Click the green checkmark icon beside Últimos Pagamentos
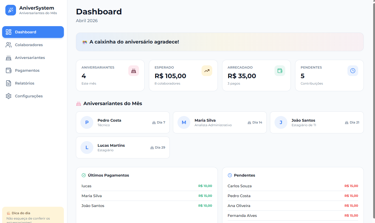 84,175
